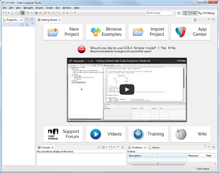
Task: Click the red Simple mode icon
Action: click(82, 49)
